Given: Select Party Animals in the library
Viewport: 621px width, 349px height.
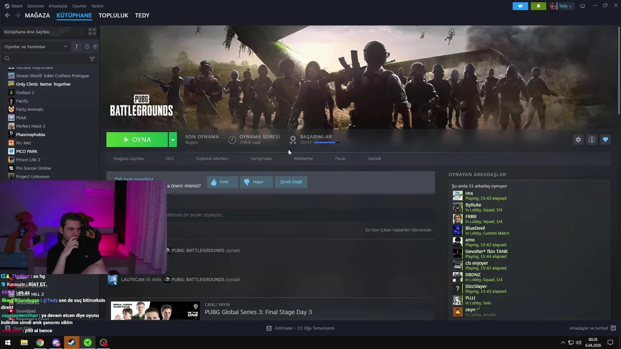Looking at the screenshot, I should click(29, 109).
